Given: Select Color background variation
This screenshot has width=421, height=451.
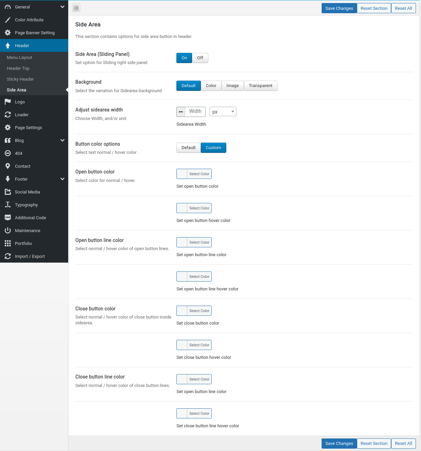Looking at the screenshot, I should point(211,86).
